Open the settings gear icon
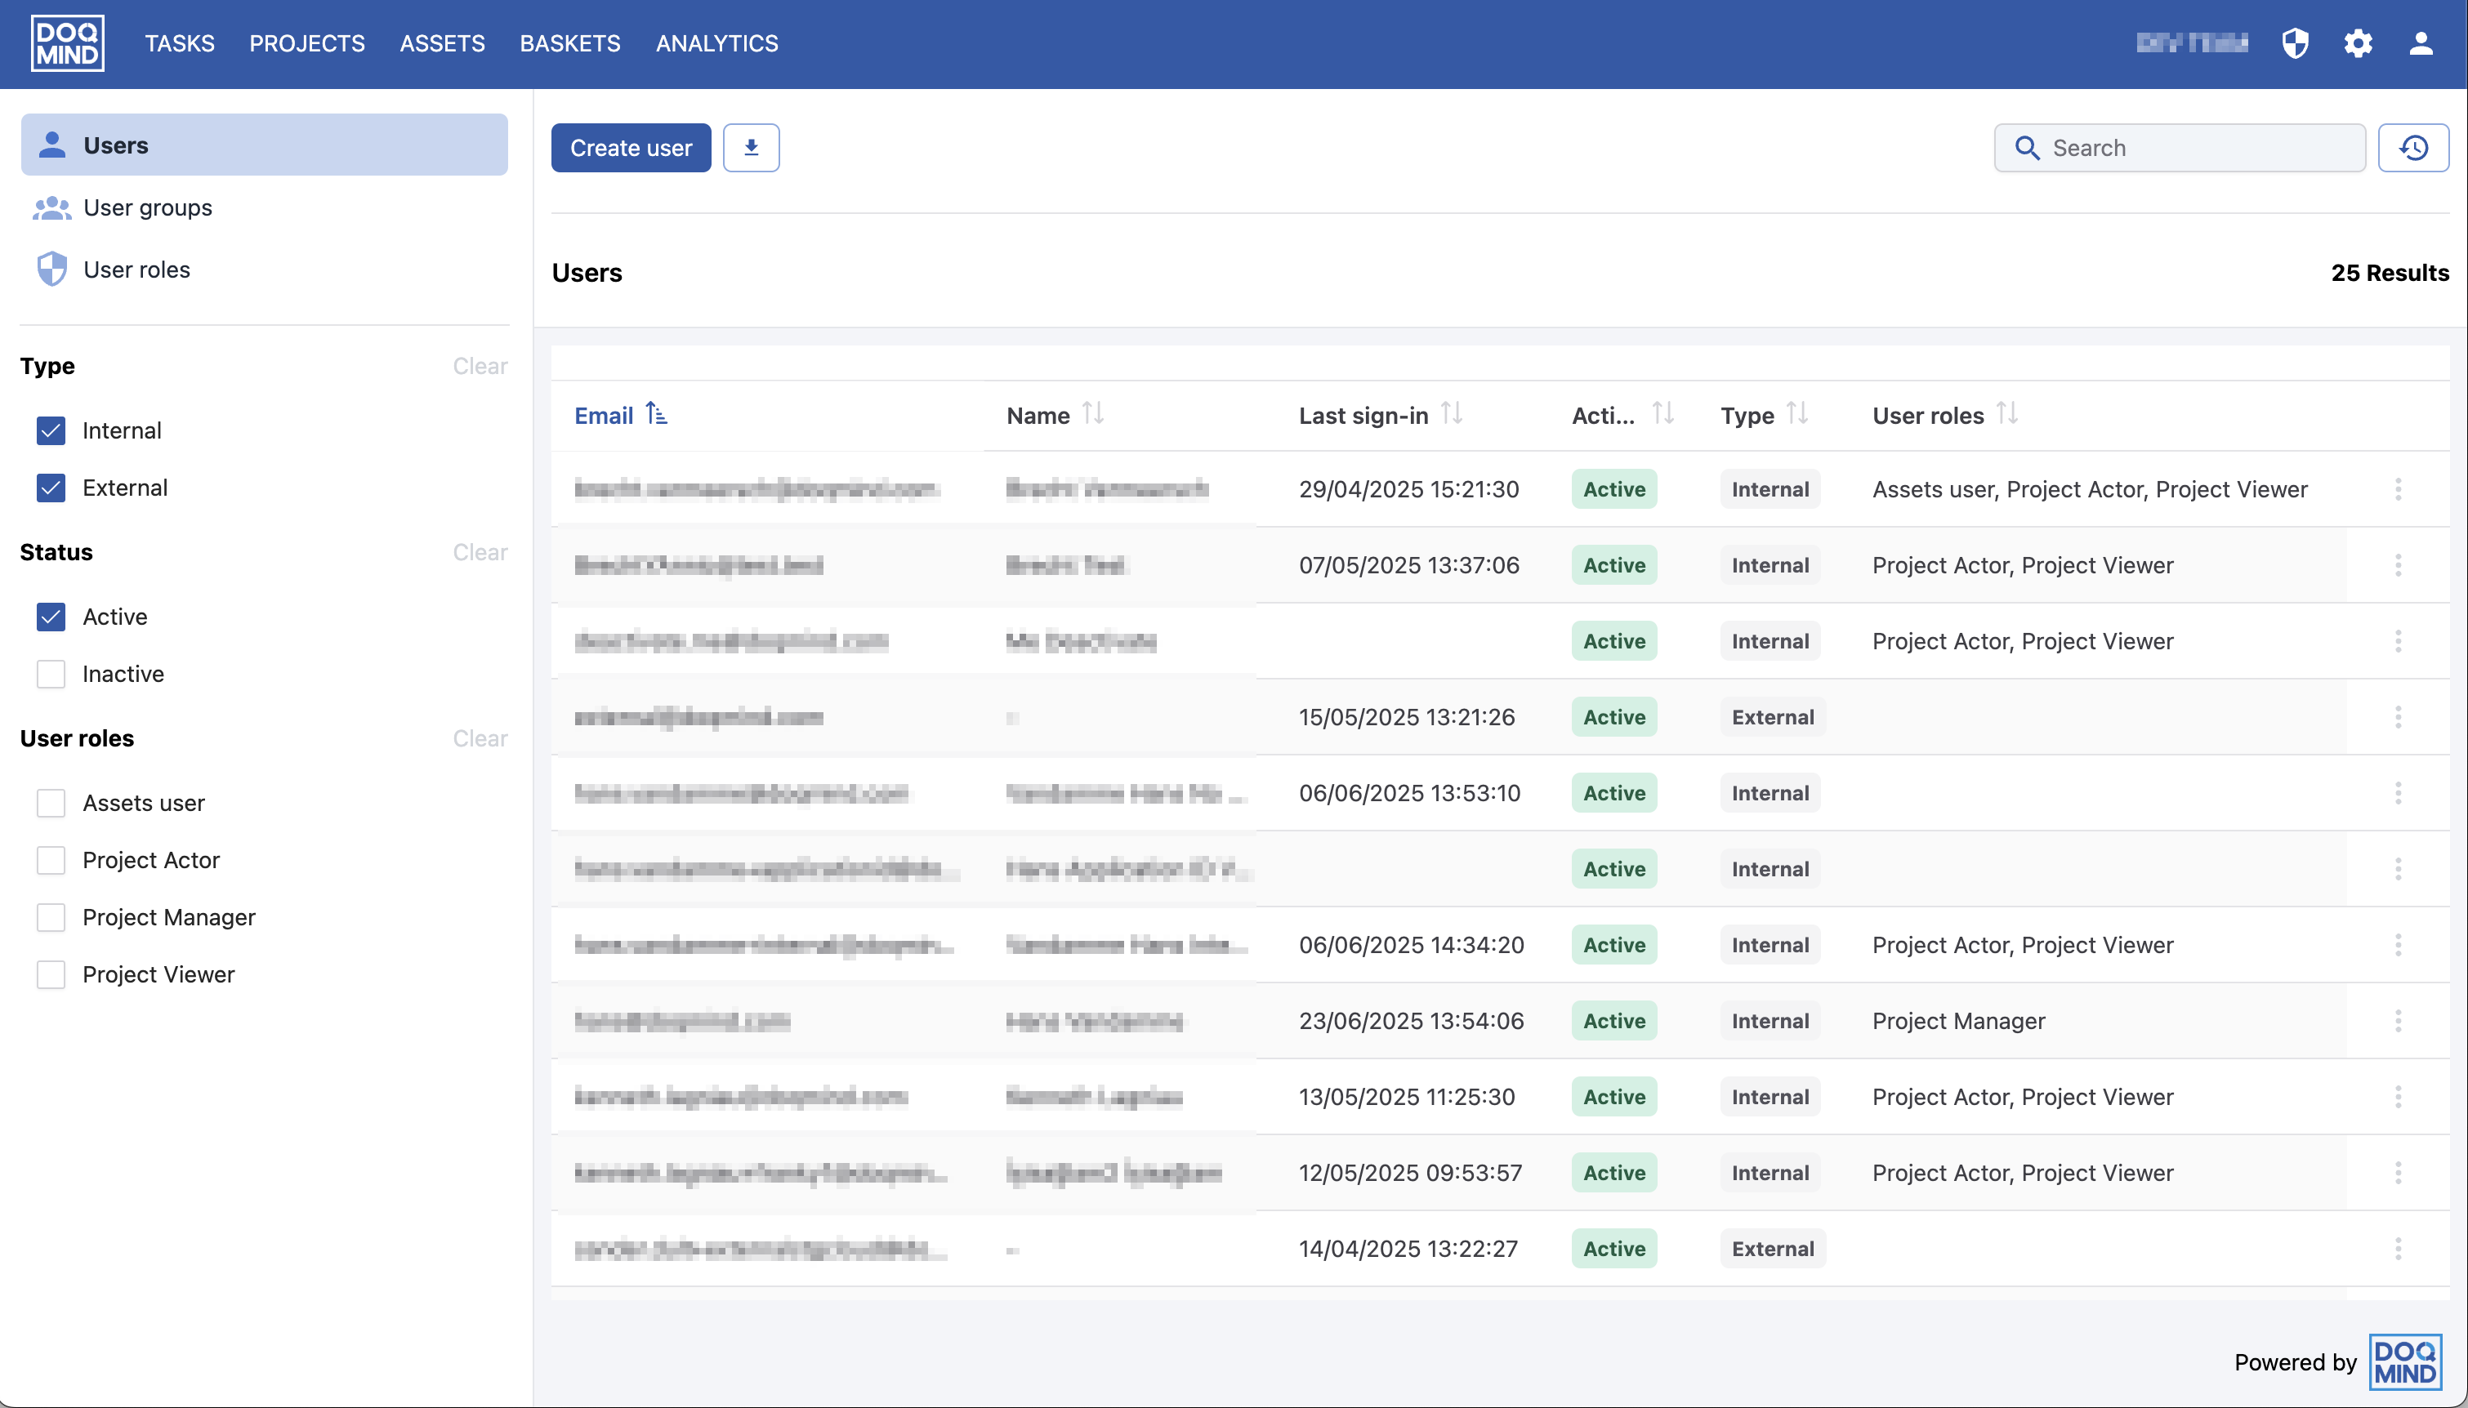Viewport: 2468px width, 1408px height. coord(2358,43)
